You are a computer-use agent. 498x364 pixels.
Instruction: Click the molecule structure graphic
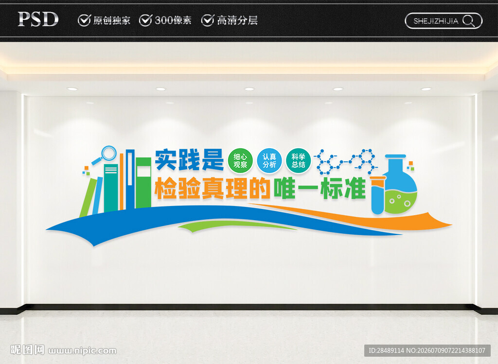click(x=345, y=161)
